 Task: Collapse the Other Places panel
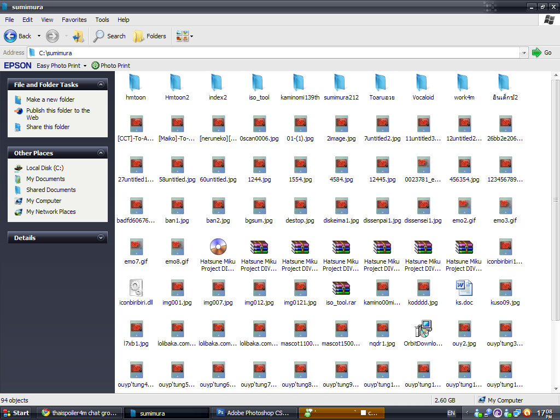pyautogui.click(x=101, y=153)
